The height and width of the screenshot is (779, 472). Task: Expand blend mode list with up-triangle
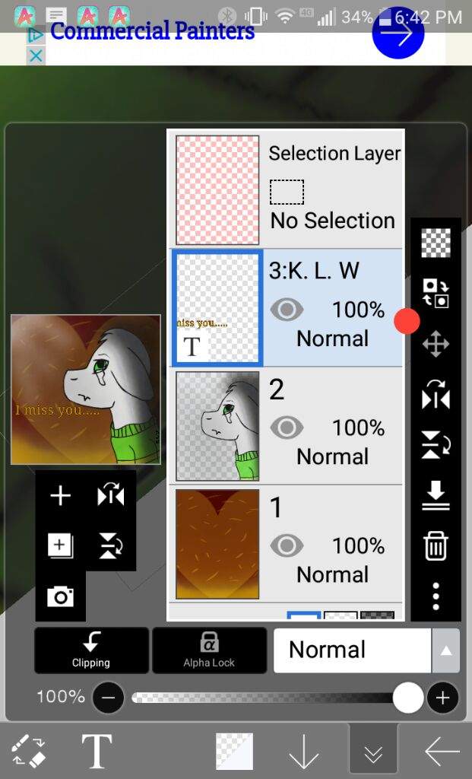pos(445,650)
